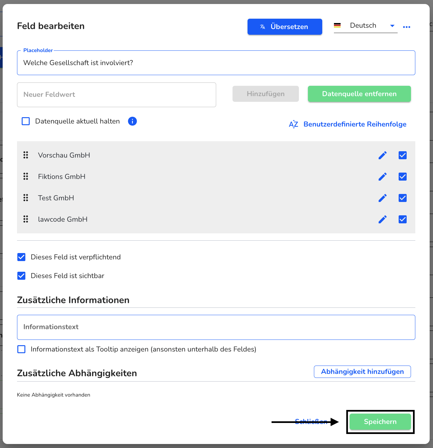The width and height of the screenshot is (433, 448).
Task: Enable Datenquelle aktuell halten checkbox
Action: pyautogui.click(x=26, y=121)
